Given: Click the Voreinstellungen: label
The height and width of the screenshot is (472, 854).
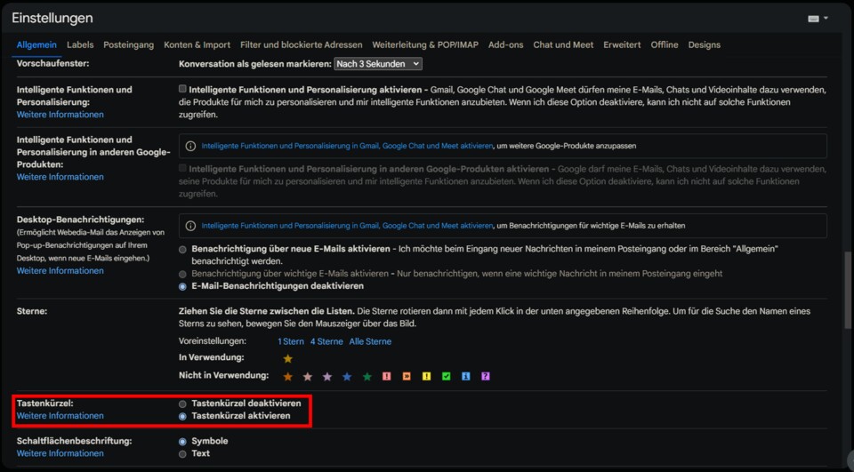Looking at the screenshot, I should coord(213,340).
